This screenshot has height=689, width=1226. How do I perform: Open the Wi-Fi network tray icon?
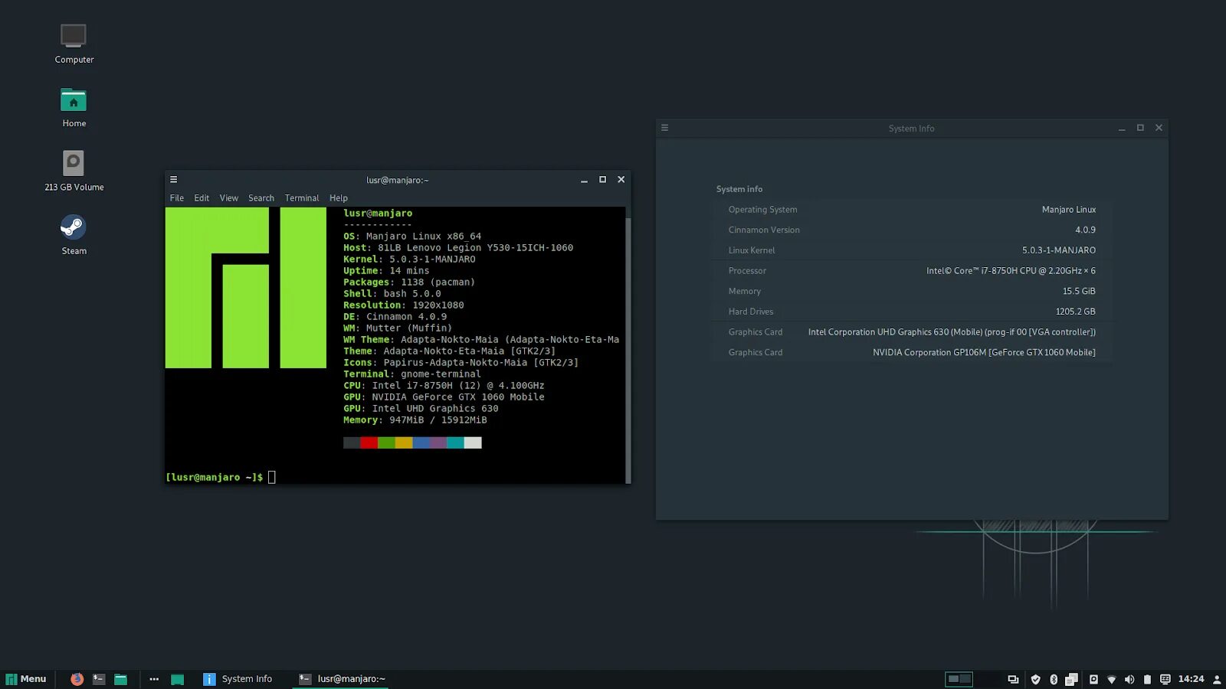tap(1112, 679)
